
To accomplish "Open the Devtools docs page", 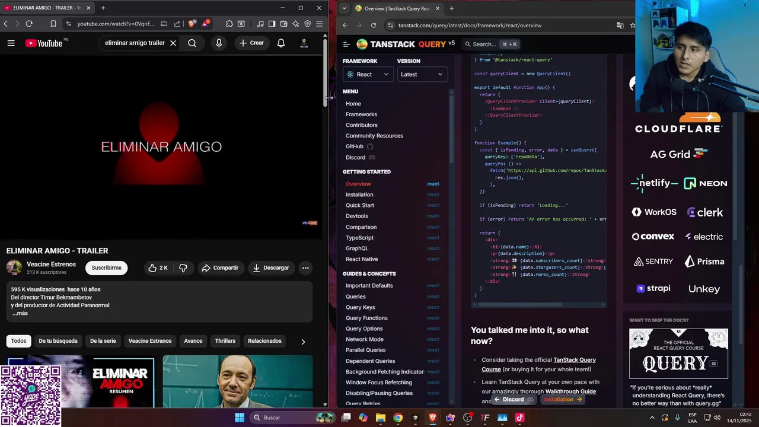I will tap(357, 216).
